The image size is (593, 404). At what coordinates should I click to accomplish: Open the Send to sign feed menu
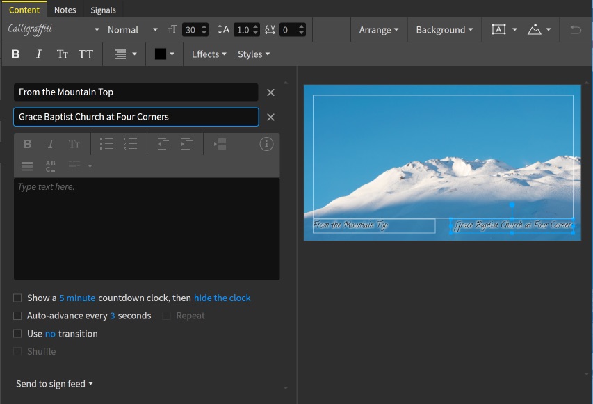(54, 383)
